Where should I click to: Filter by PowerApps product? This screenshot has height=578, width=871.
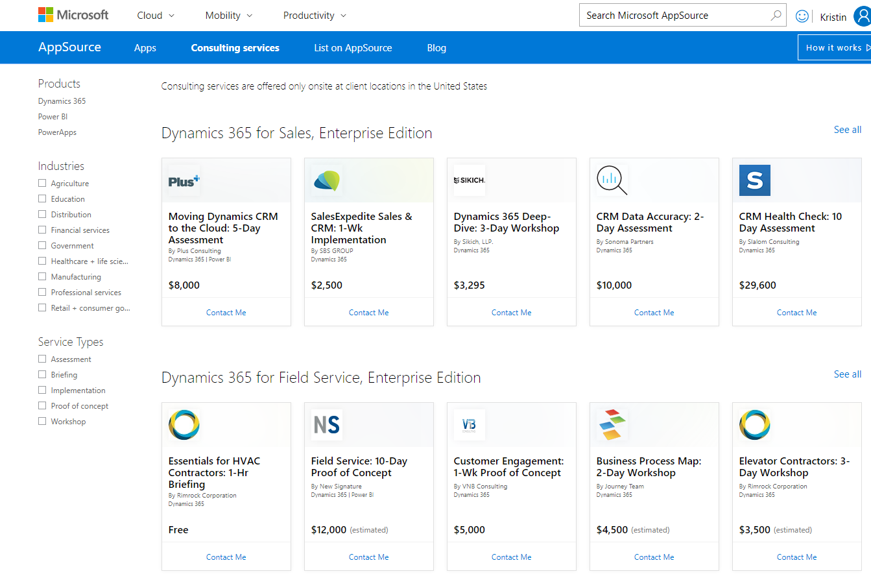point(57,132)
